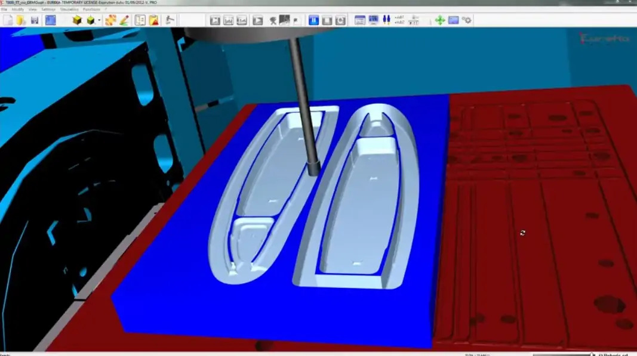
Task: Open settings with the gears icon
Action: (467, 20)
